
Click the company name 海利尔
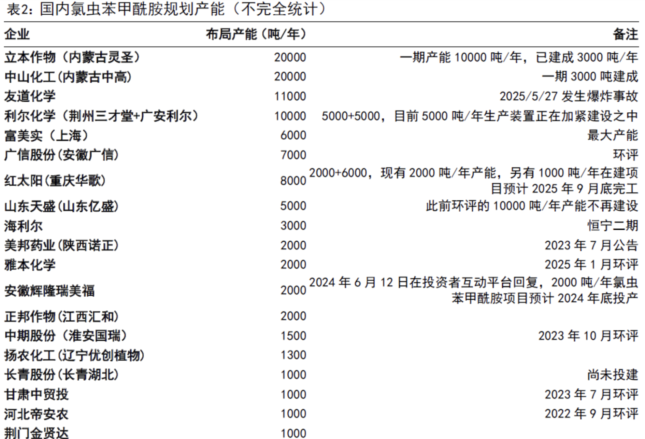(23, 226)
